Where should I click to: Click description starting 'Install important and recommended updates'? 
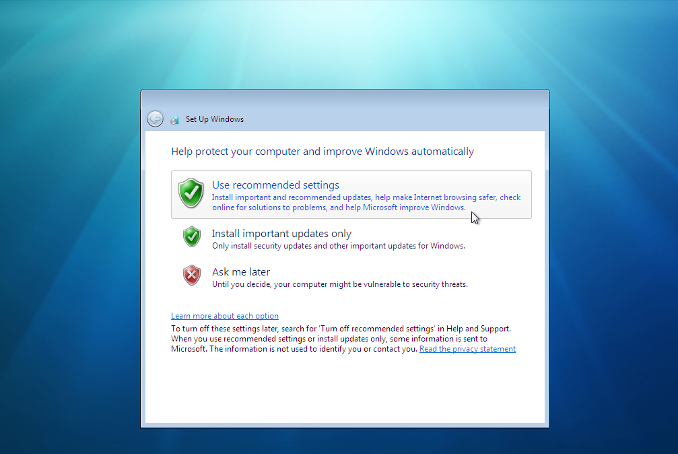pyautogui.click(x=366, y=202)
